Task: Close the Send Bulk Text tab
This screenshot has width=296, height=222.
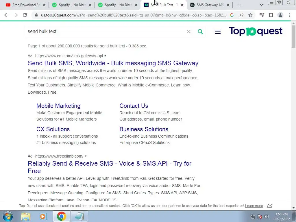Action: (182, 5)
